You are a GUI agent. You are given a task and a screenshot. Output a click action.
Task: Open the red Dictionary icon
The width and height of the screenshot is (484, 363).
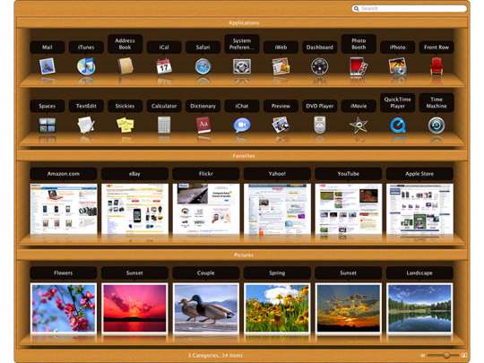click(x=203, y=125)
